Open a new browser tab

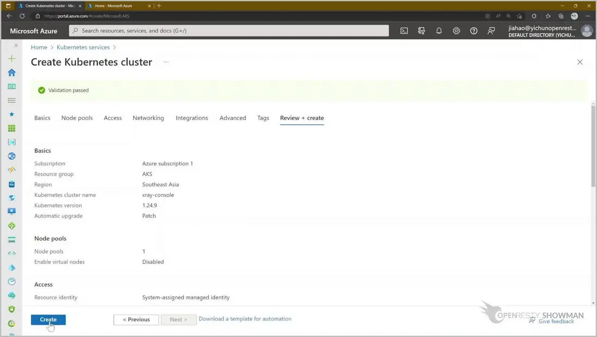click(159, 6)
